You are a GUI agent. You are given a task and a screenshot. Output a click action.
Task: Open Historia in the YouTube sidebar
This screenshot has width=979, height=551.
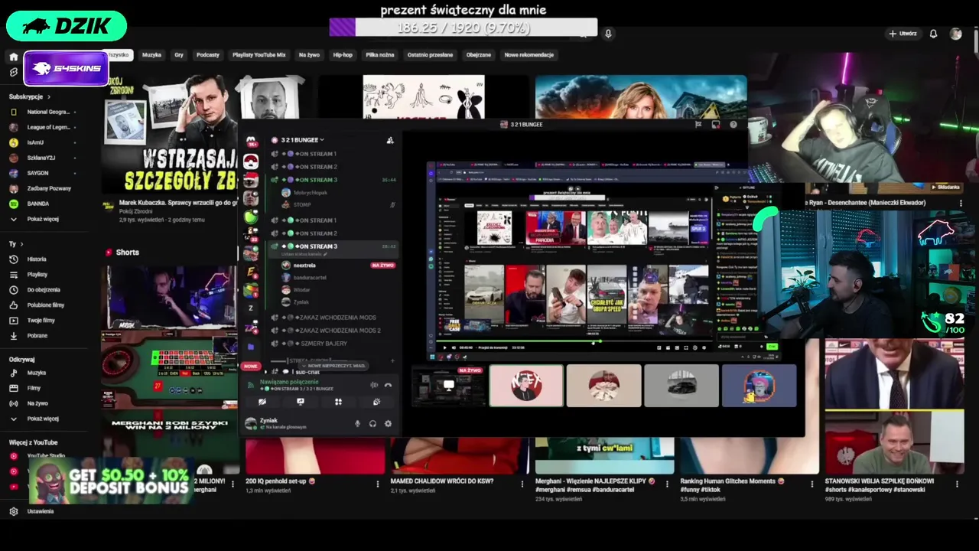37,259
